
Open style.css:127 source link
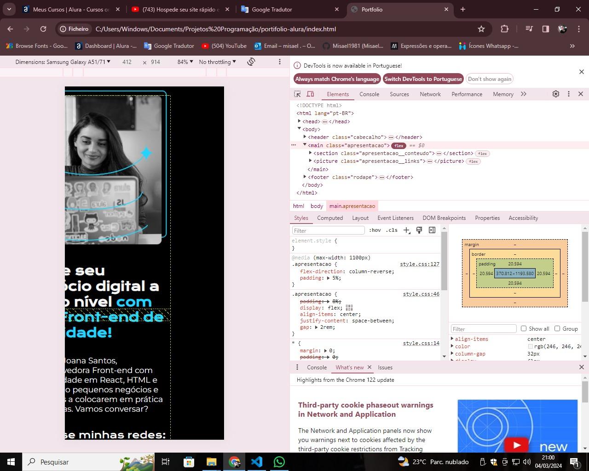[420, 264]
